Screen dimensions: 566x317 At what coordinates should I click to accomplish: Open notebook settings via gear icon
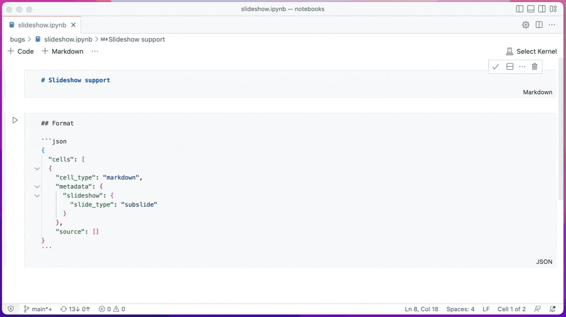(x=525, y=25)
